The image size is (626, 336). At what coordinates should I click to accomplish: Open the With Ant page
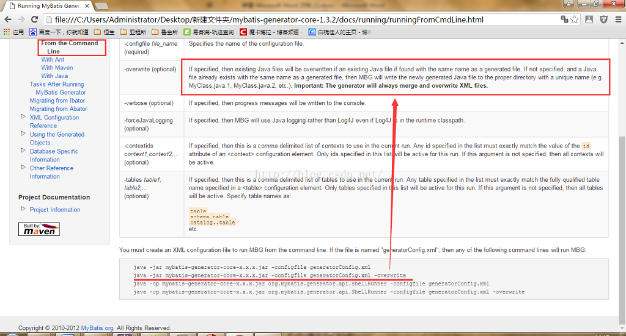[53, 59]
